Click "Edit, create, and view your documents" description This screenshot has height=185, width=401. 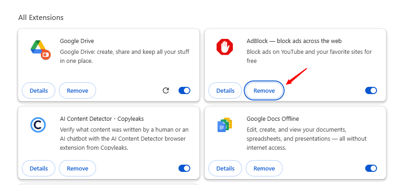pyautogui.click(x=306, y=139)
